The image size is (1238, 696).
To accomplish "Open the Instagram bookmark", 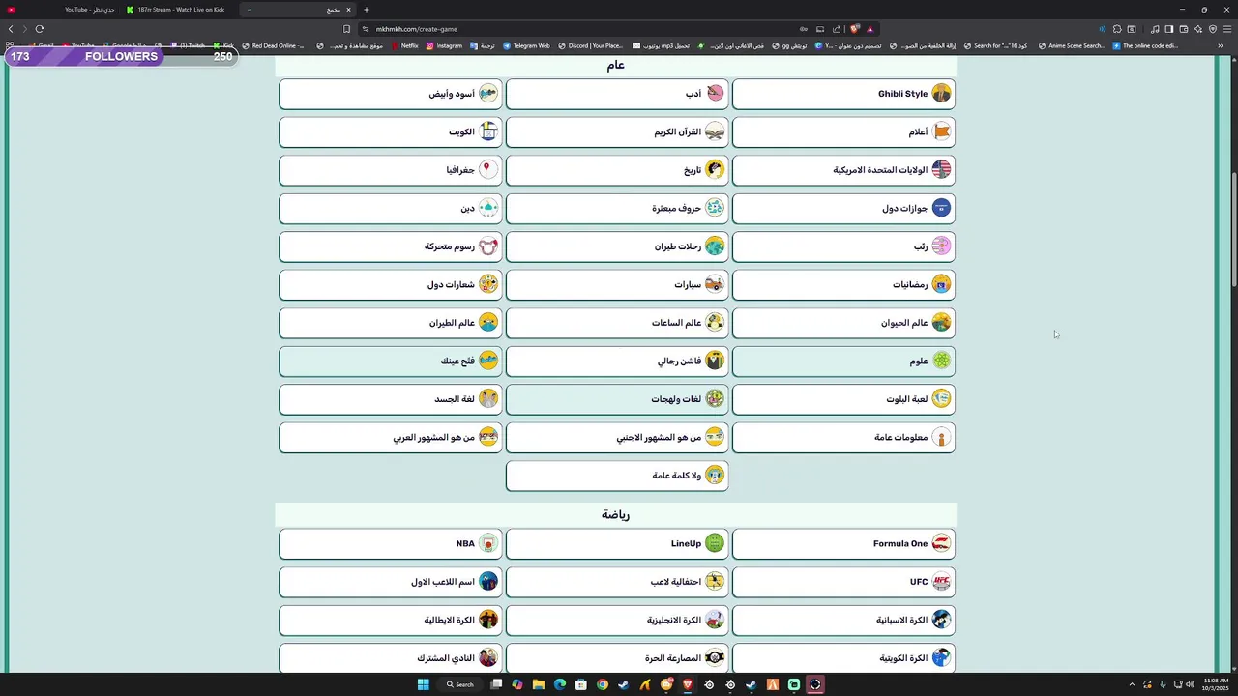I will pos(445,45).
